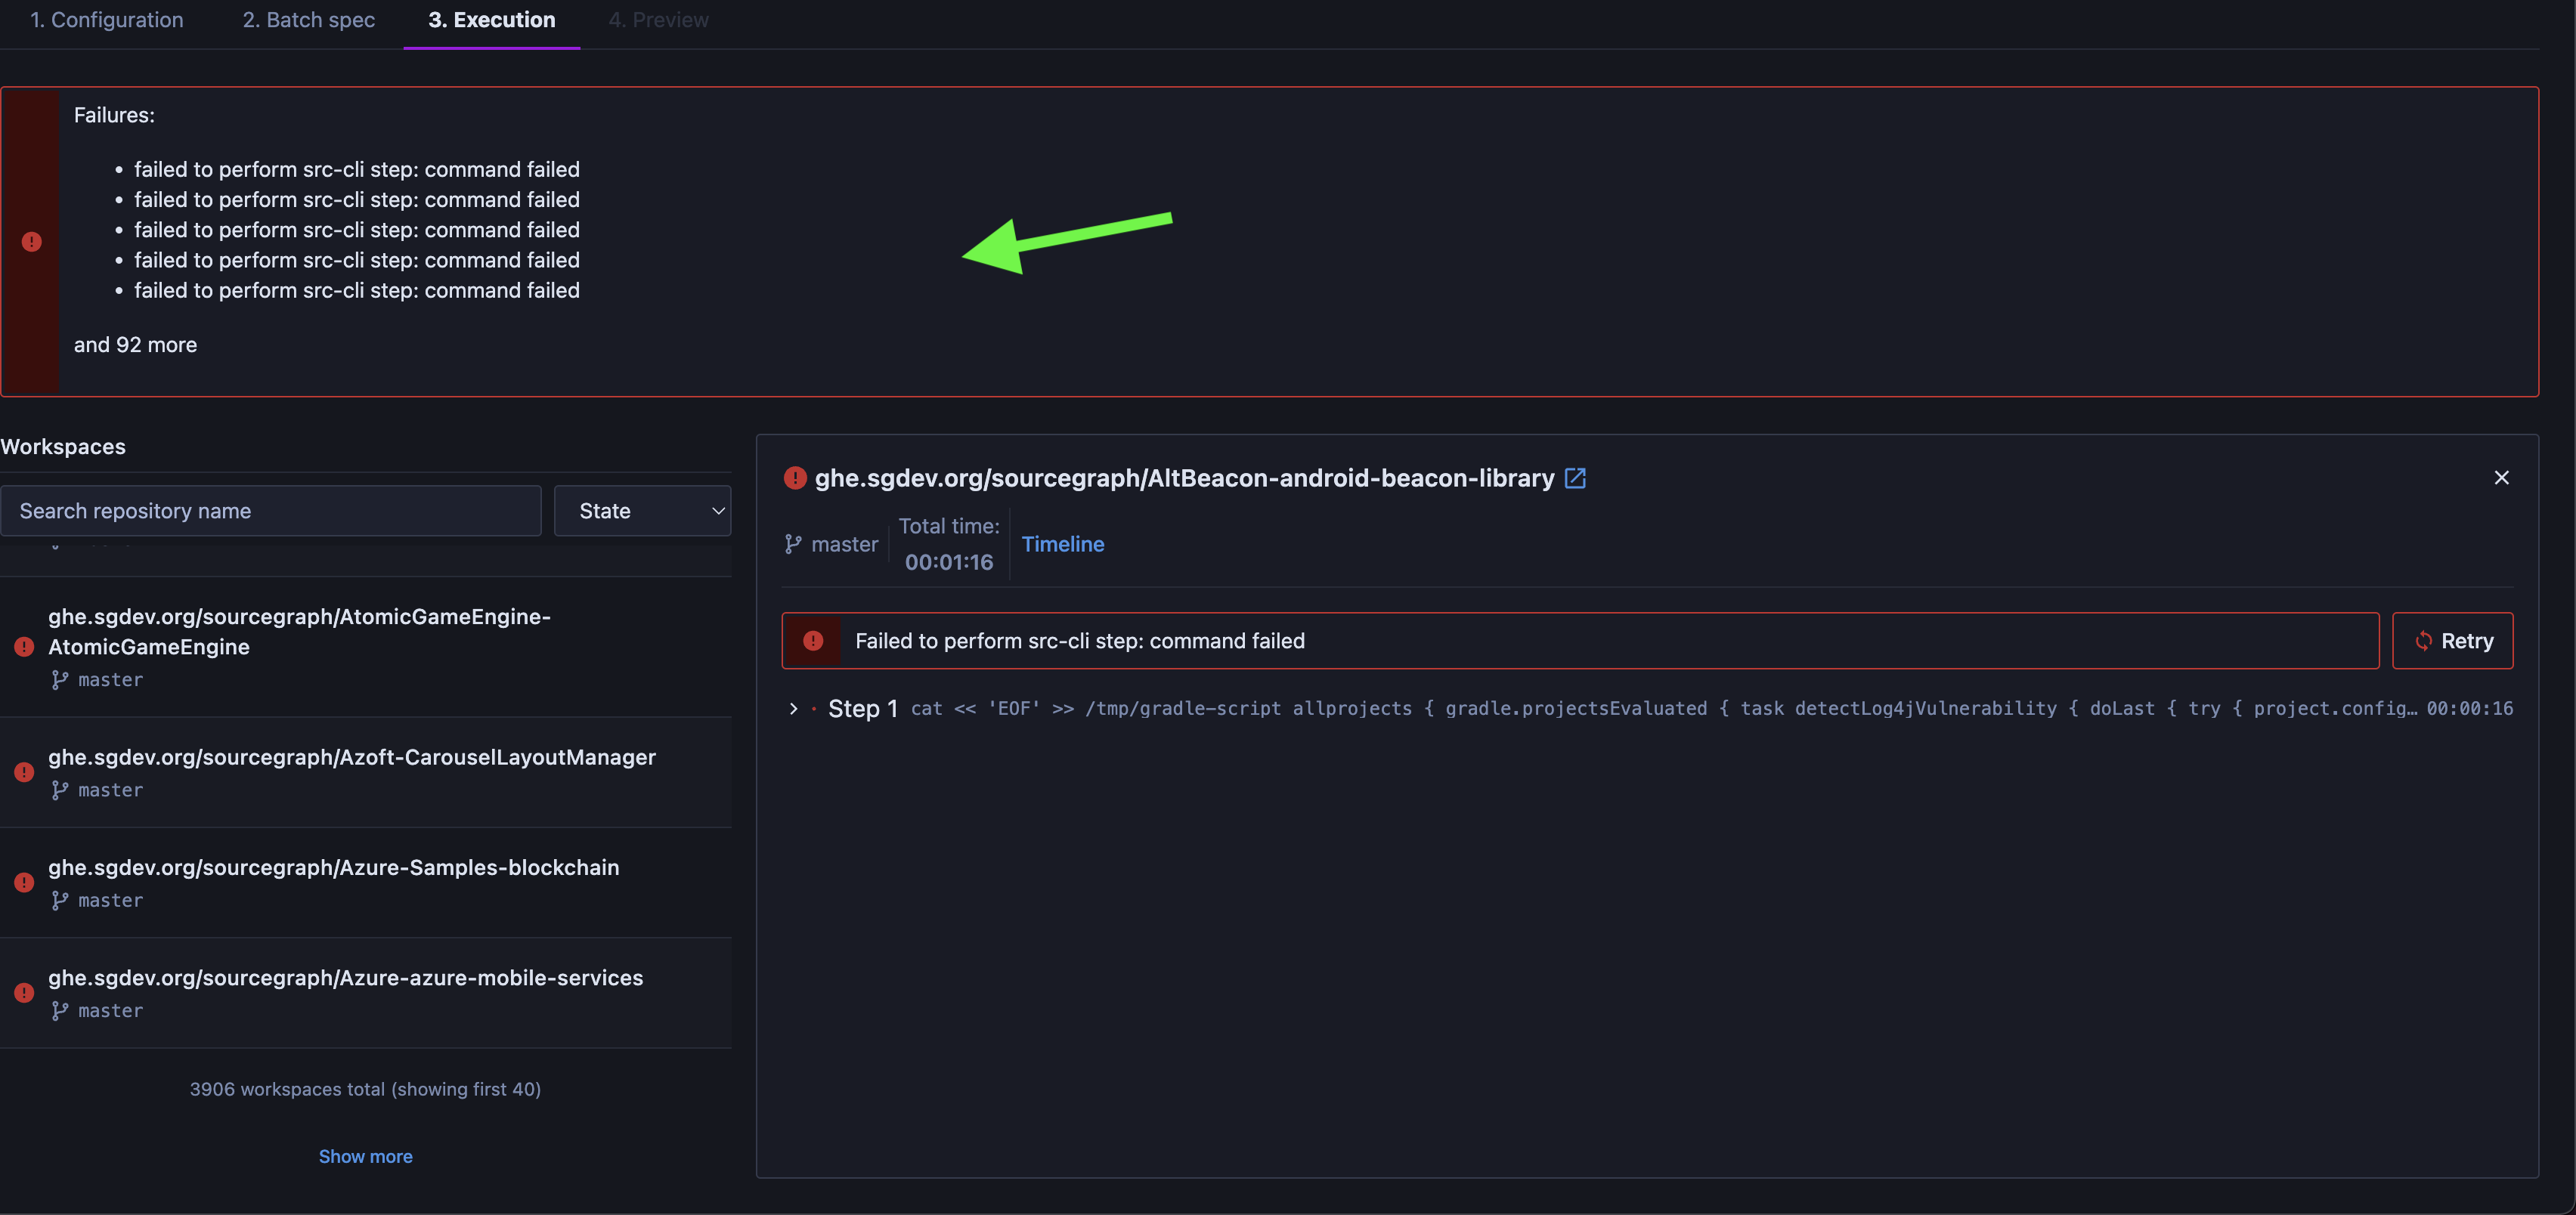
Task: Open the Timeline link
Action: [x=1063, y=544]
